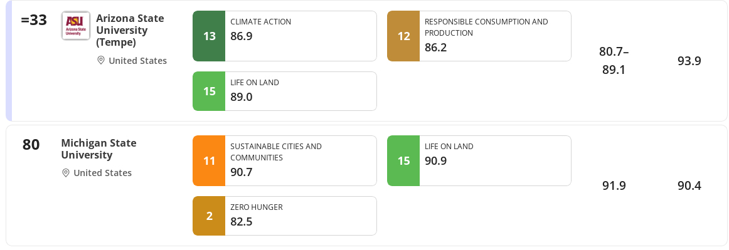Open Arizona State University (Tempe) link
This screenshot has width=729, height=250.
coord(130,30)
